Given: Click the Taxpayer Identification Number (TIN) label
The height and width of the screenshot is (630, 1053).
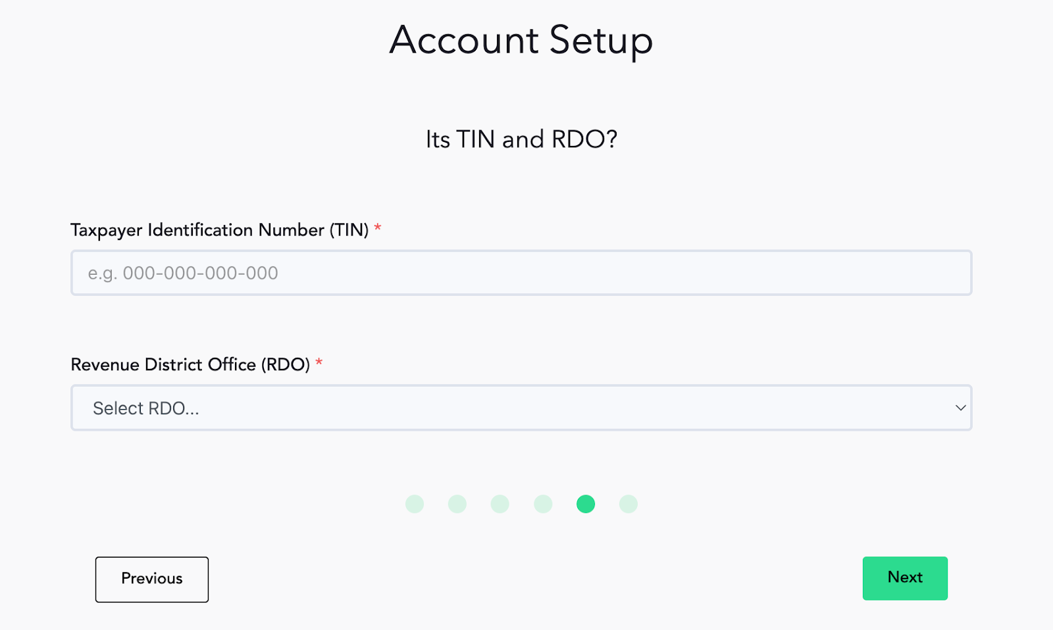Looking at the screenshot, I should (x=219, y=230).
